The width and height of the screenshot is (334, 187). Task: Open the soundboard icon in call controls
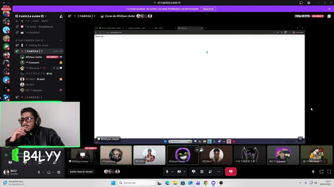click(x=210, y=172)
